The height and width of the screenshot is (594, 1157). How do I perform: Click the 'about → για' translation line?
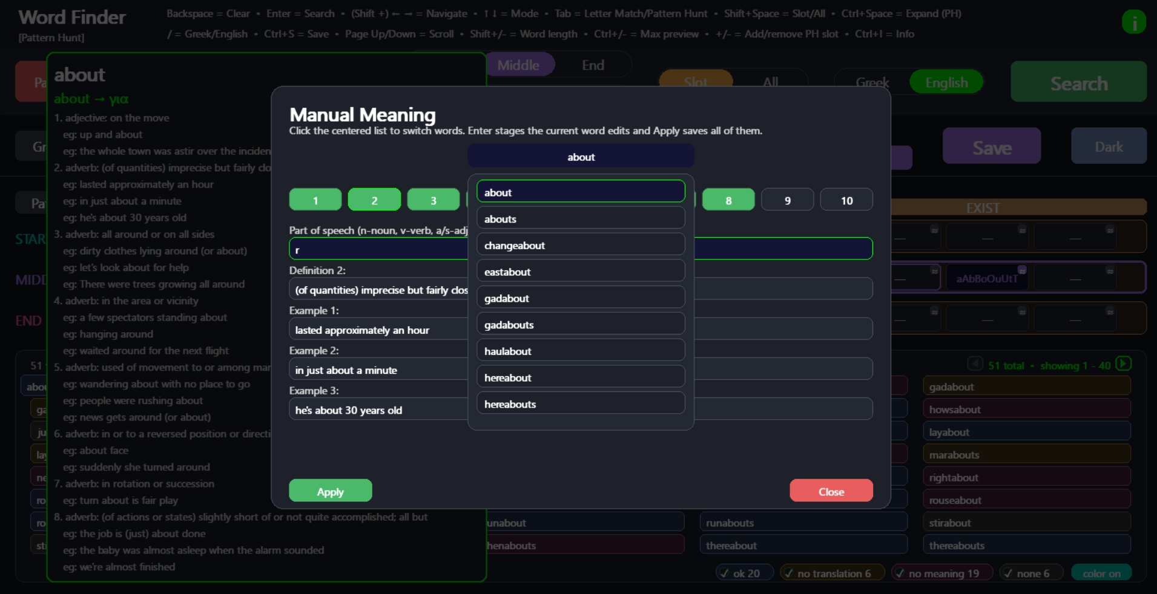(91, 98)
